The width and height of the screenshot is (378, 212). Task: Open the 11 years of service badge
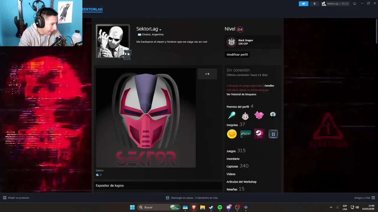tap(273, 134)
